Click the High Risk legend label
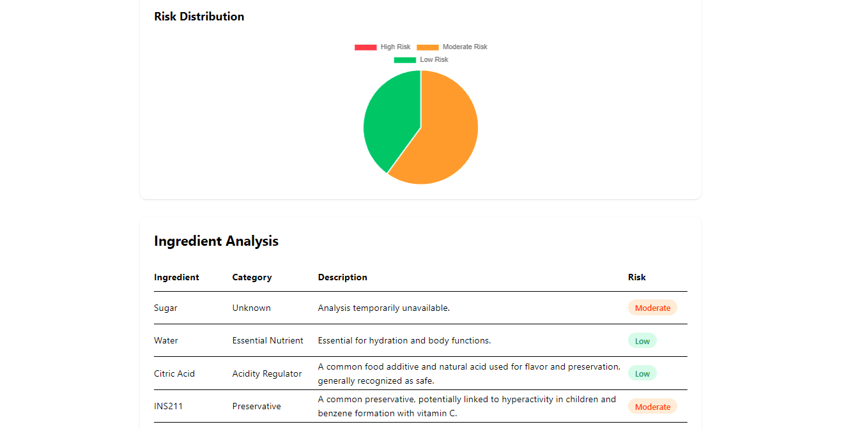The width and height of the screenshot is (844, 429). tap(395, 47)
